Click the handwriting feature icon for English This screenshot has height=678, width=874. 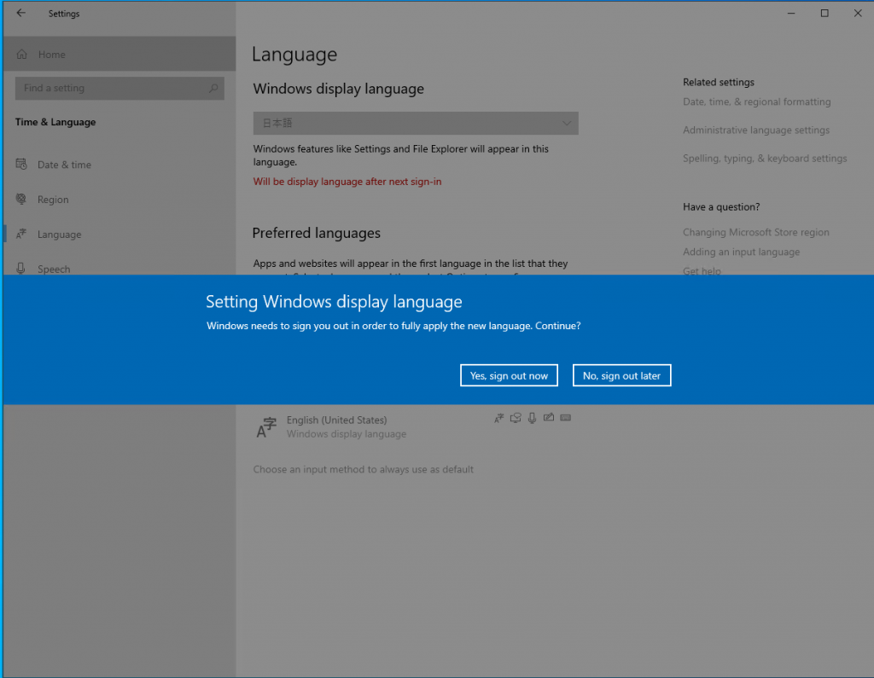(x=549, y=418)
